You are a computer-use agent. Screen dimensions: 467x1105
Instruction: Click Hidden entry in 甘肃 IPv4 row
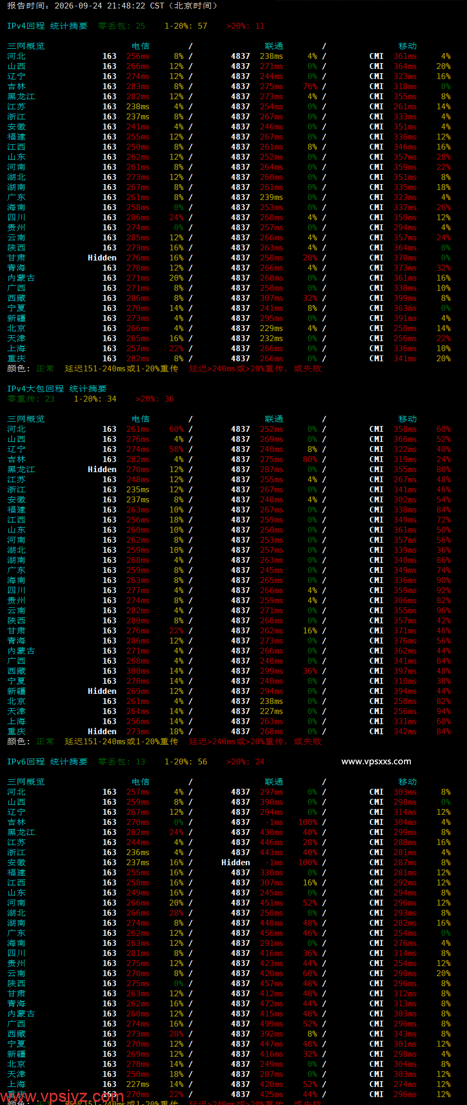[102, 258]
